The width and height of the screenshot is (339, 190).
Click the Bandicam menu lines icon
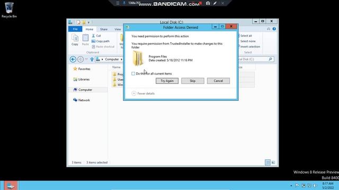[x=118, y=3]
